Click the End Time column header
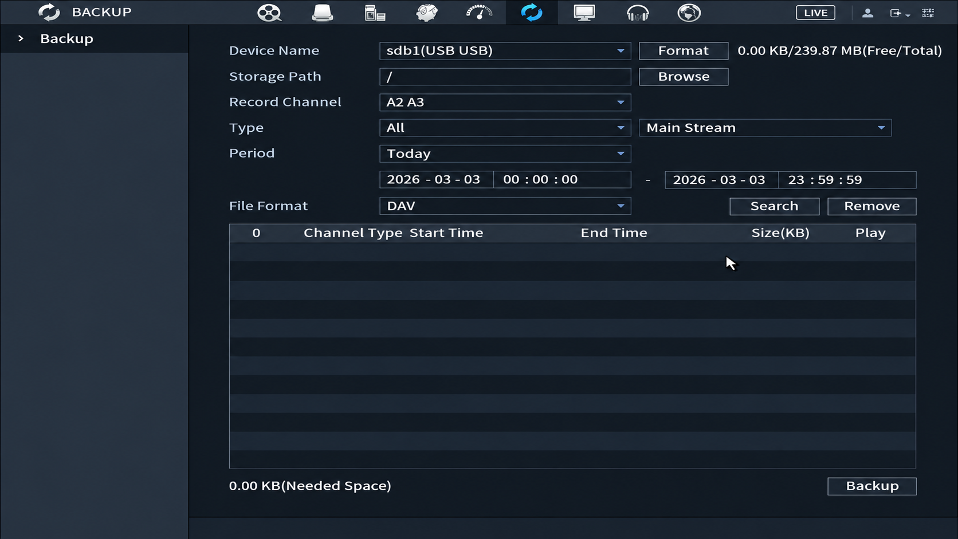The image size is (958, 539). (x=614, y=233)
